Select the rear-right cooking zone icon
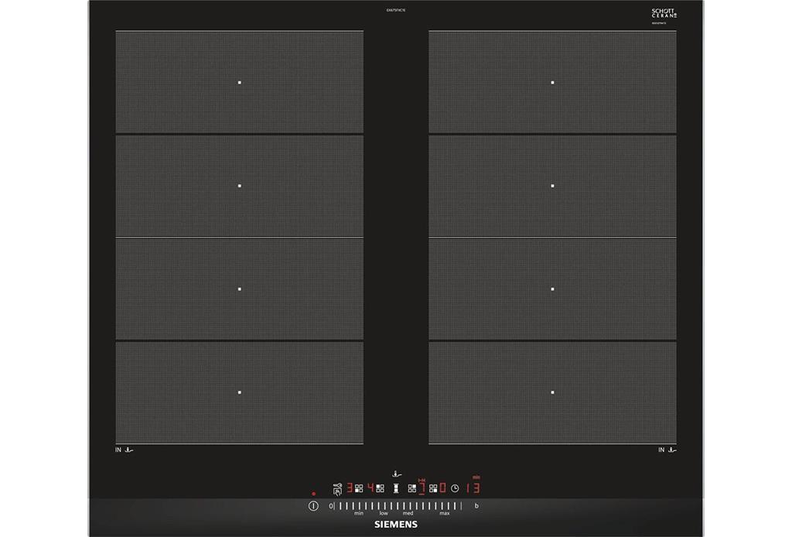 point(412,488)
